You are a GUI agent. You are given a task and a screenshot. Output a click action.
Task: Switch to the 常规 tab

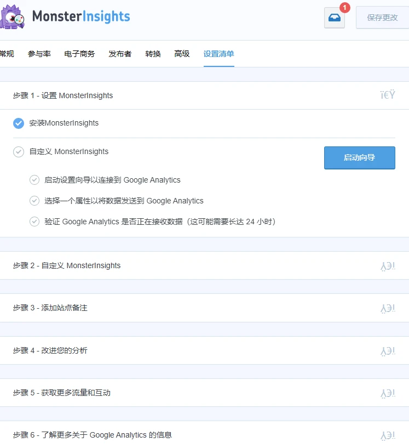7,54
